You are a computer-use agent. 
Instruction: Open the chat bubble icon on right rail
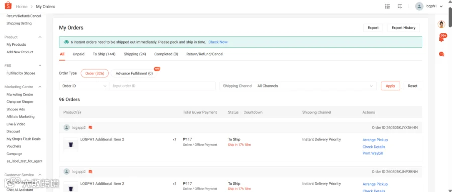[441, 54]
